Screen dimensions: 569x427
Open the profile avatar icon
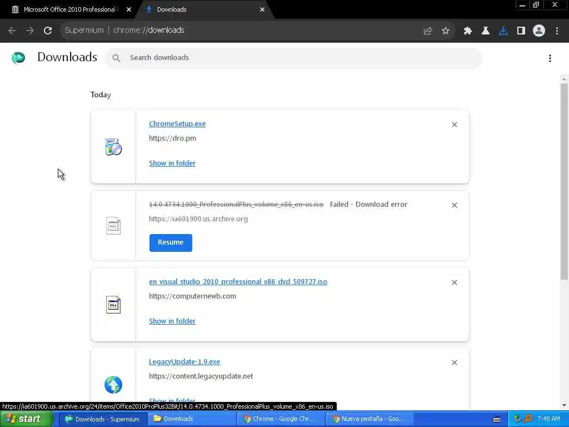tap(539, 31)
